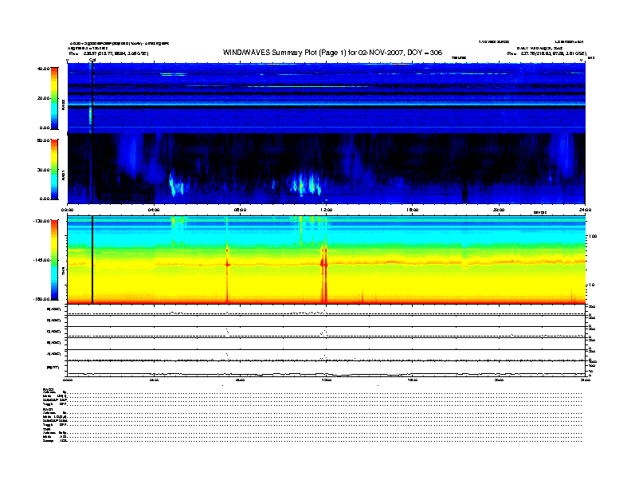Click the 20:00 tick label under RAD1 panel
Viewport: 631px width, 488px height.
(499, 210)
